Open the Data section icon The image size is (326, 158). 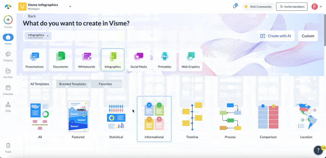(8, 105)
